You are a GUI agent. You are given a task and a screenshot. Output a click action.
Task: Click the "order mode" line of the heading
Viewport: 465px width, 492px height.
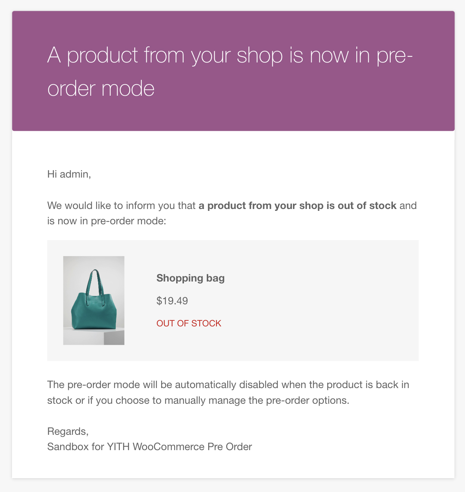click(x=101, y=89)
